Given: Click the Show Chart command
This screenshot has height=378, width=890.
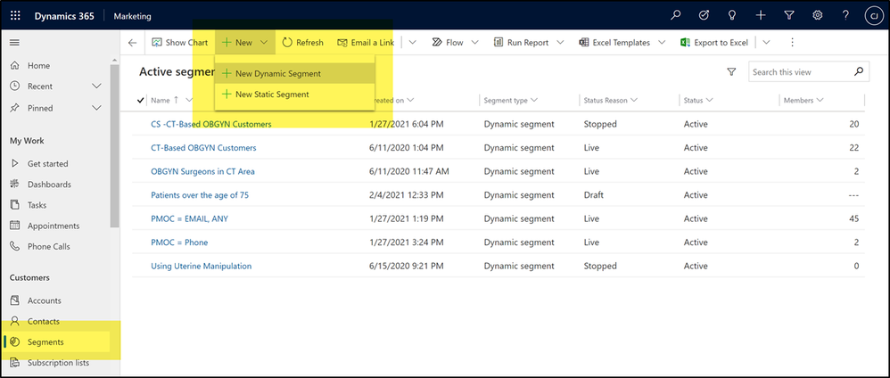Looking at the screenshot, I should [x=180, y=43].
